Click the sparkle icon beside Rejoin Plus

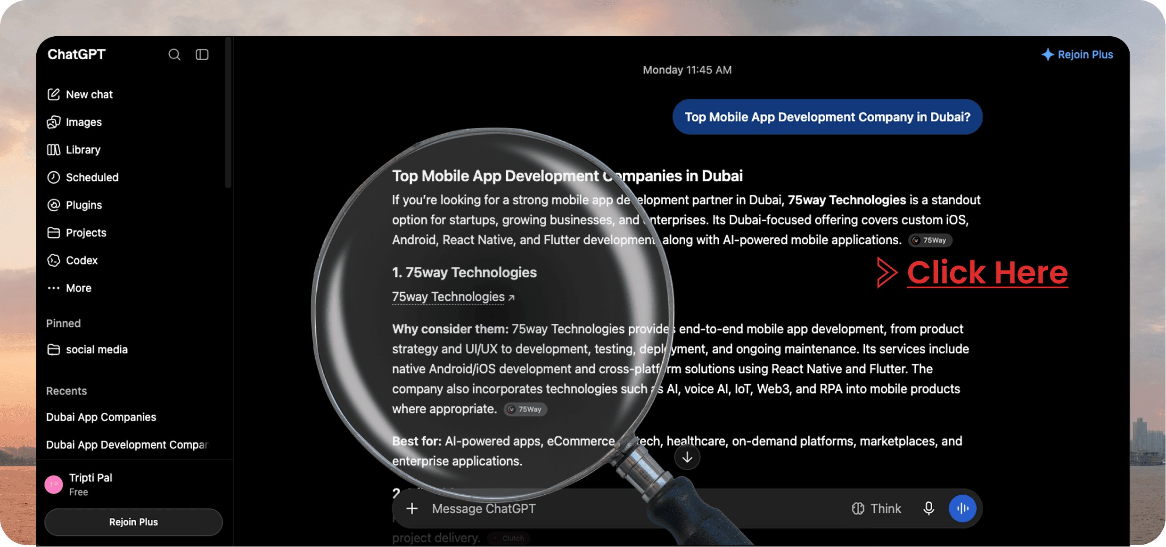coord(1047,55)
